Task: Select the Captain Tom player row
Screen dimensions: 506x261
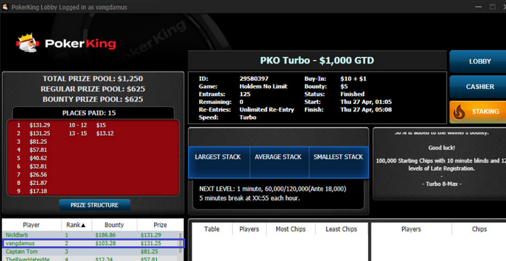Action: (90, 252)
